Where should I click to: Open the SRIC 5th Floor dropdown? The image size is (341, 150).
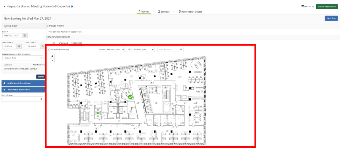(x=140, y=49)
